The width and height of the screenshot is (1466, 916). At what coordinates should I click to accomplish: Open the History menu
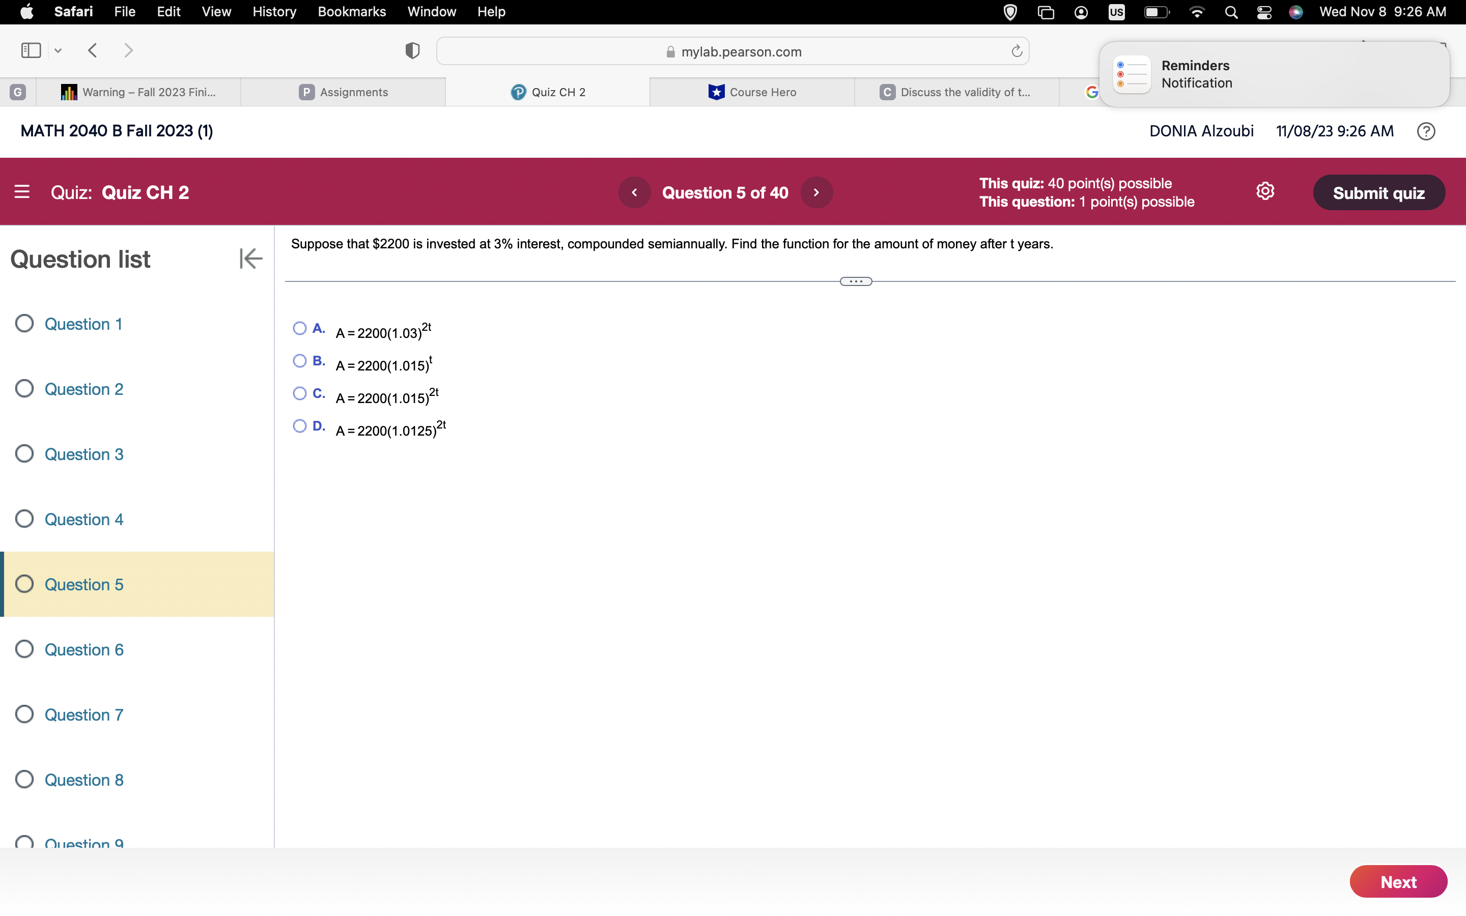click(x=274, y=12)
